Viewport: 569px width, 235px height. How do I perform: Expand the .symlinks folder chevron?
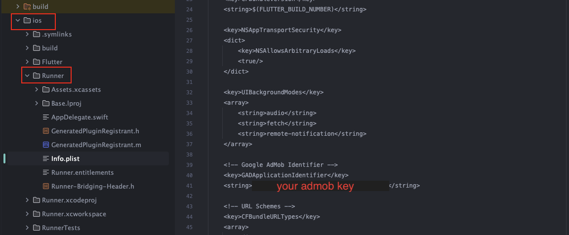point(27,34)
